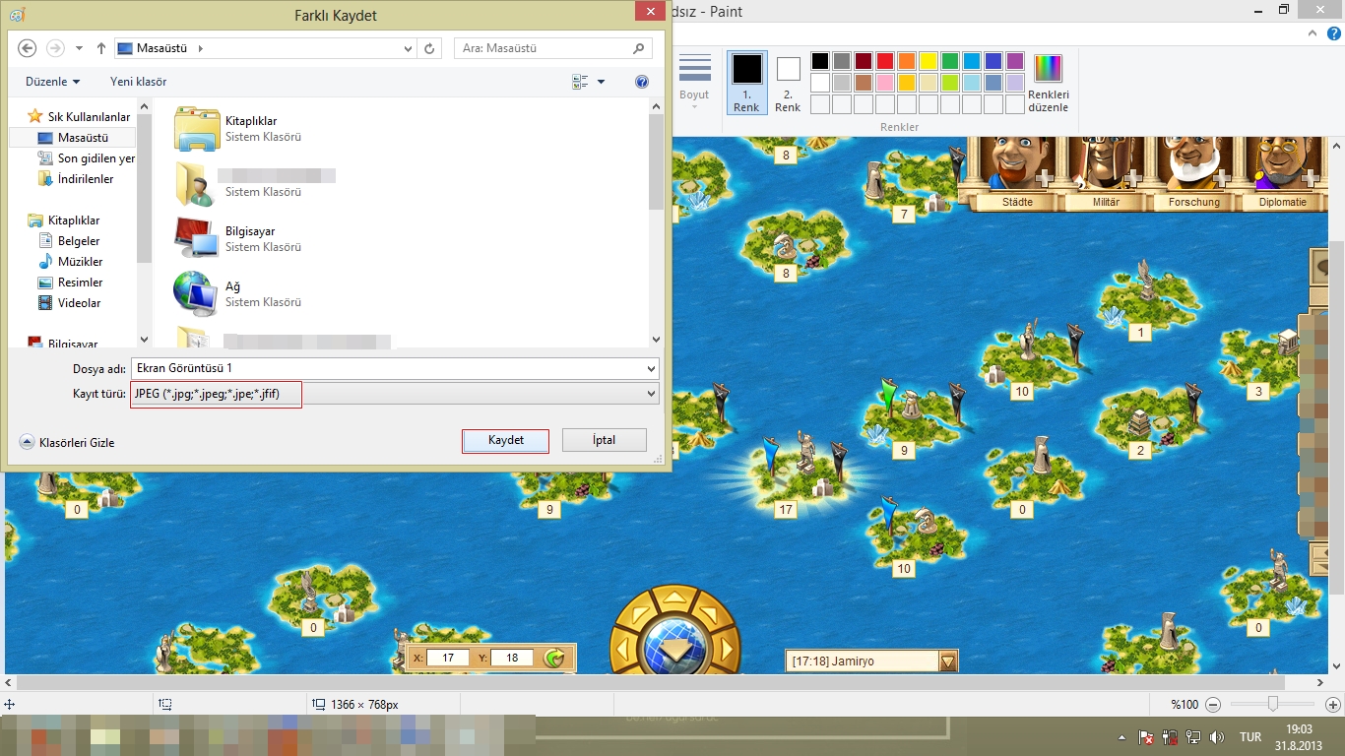
Task: Open the Kayıt türü file type combo box
Action: point(395,394)
